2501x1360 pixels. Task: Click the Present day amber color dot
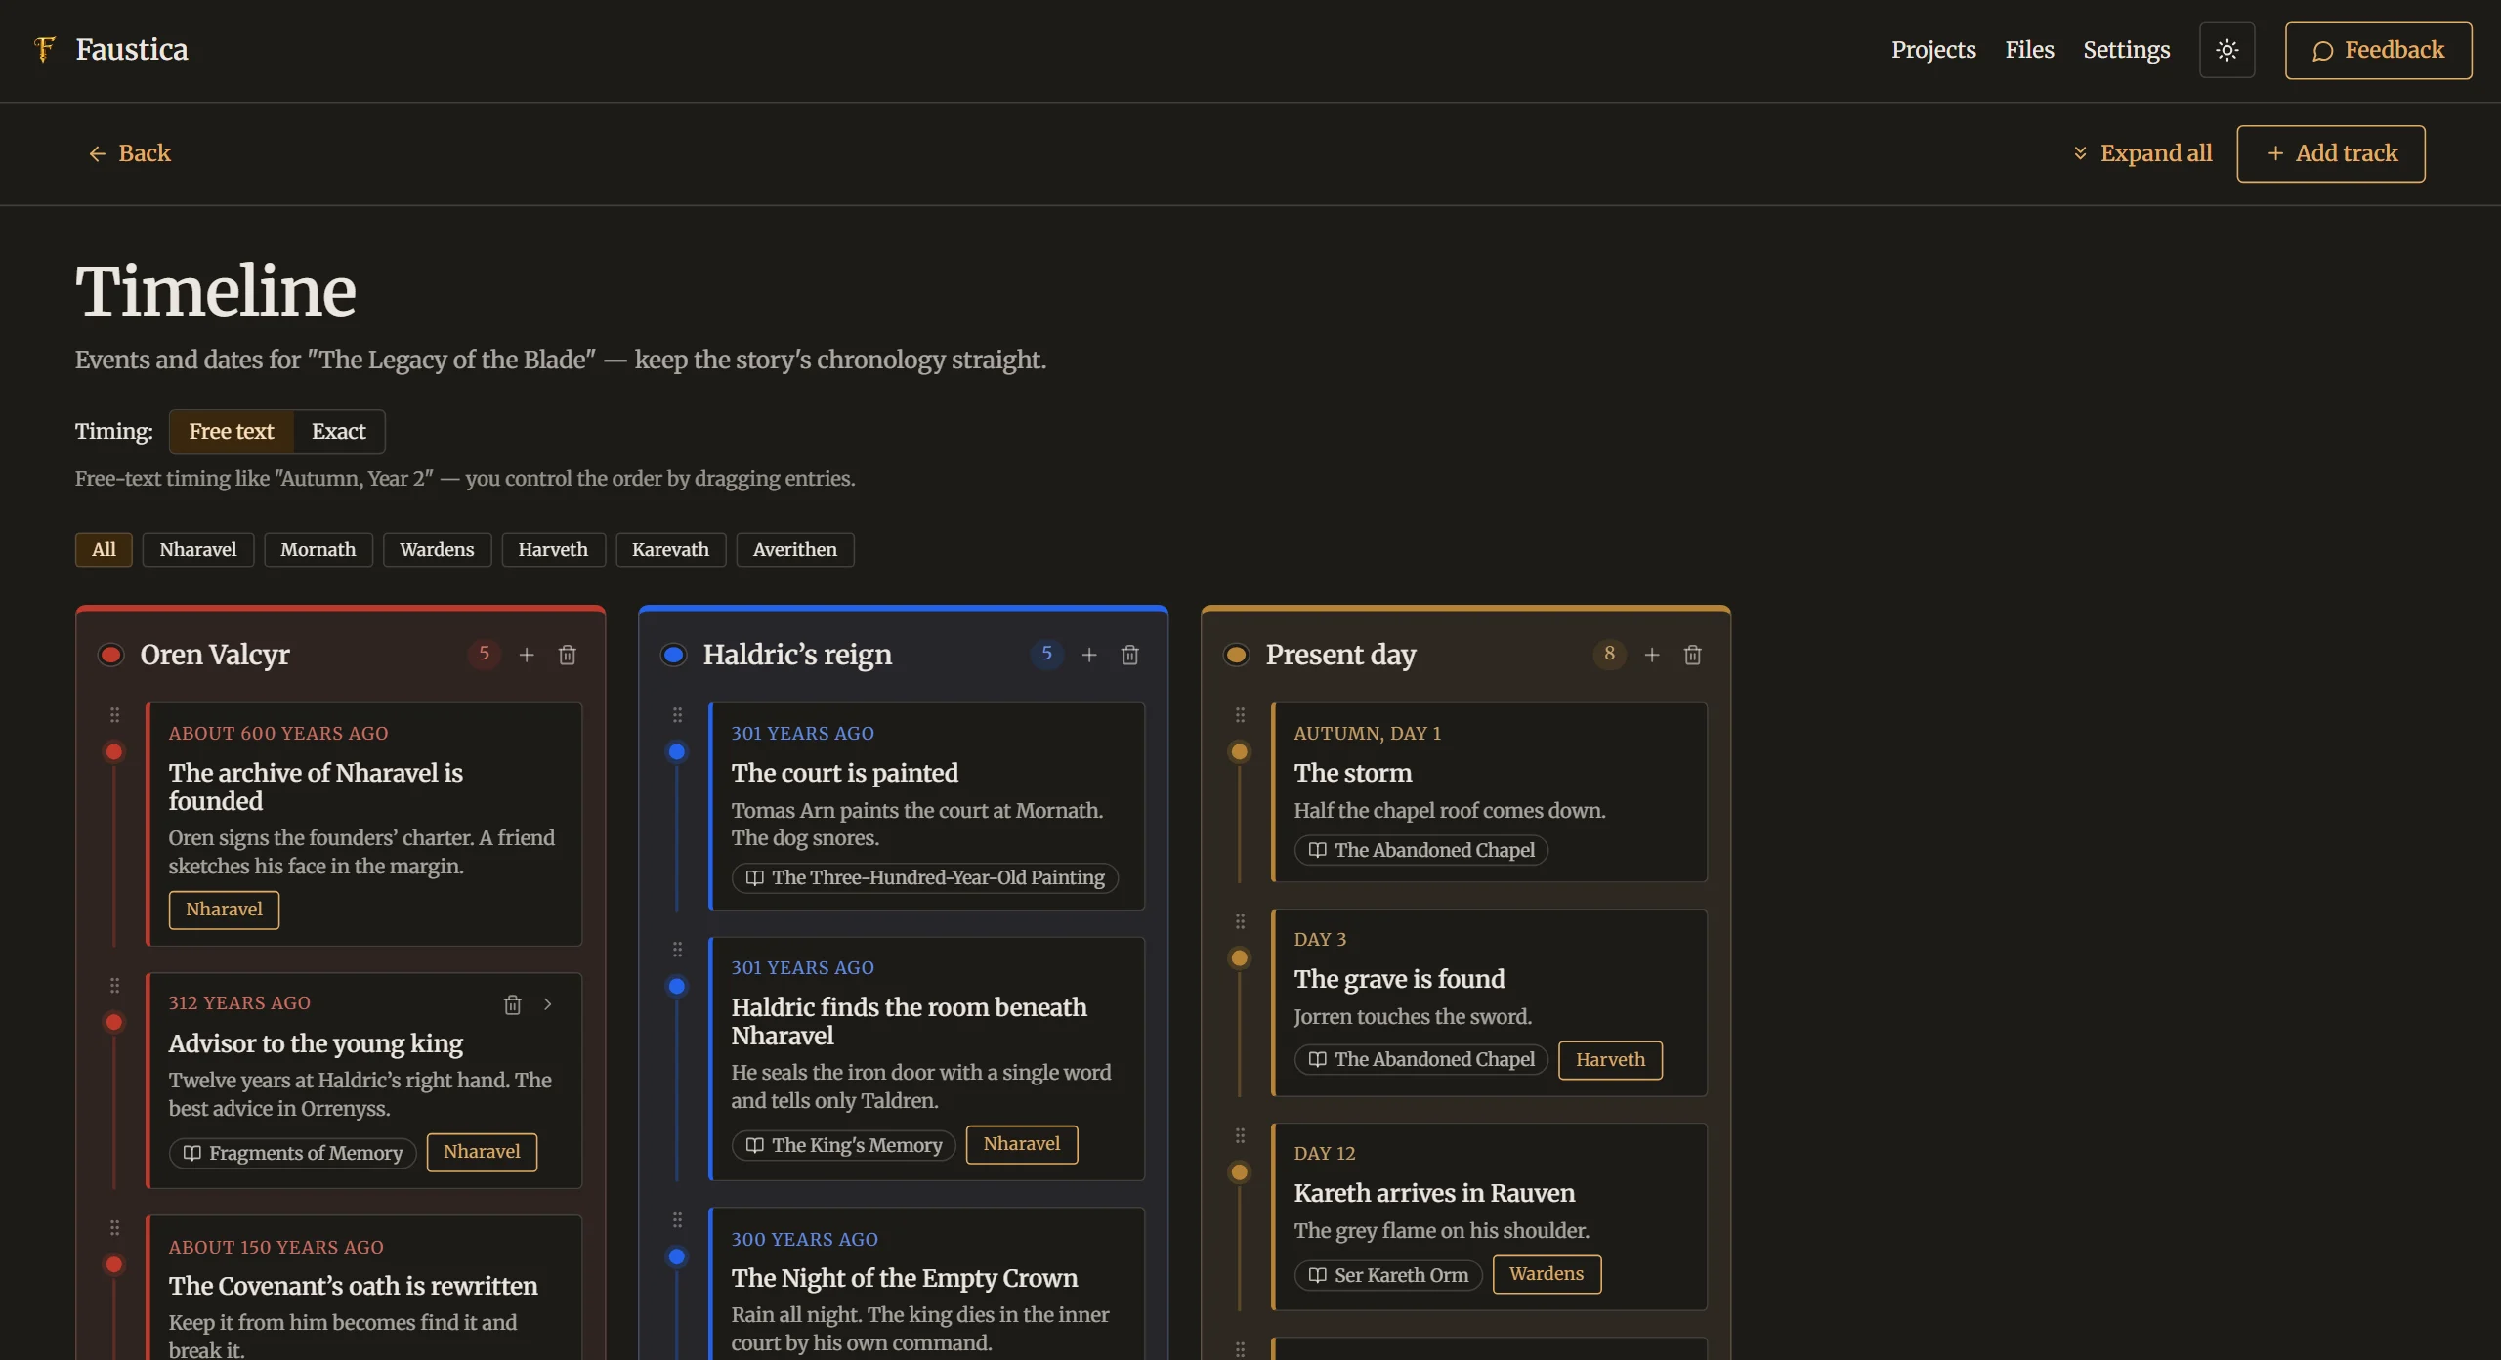[x=1237, y=655]
